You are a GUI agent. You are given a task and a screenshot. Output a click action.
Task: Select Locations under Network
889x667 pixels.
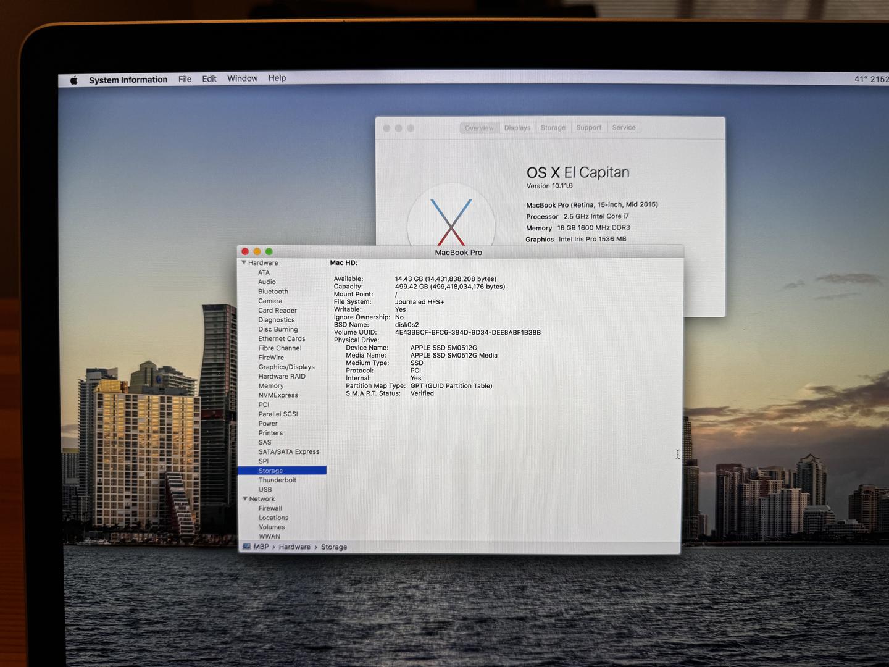(x=273, y=518)
